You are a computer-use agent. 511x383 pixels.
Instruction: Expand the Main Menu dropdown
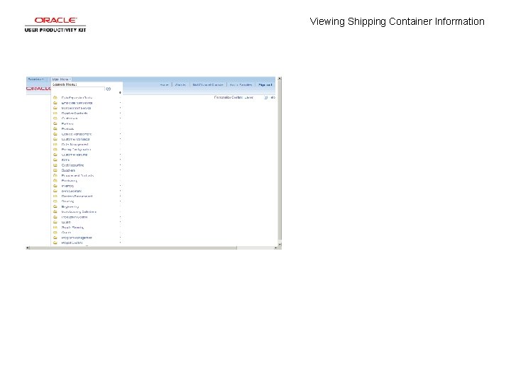(x=61, y=79)
